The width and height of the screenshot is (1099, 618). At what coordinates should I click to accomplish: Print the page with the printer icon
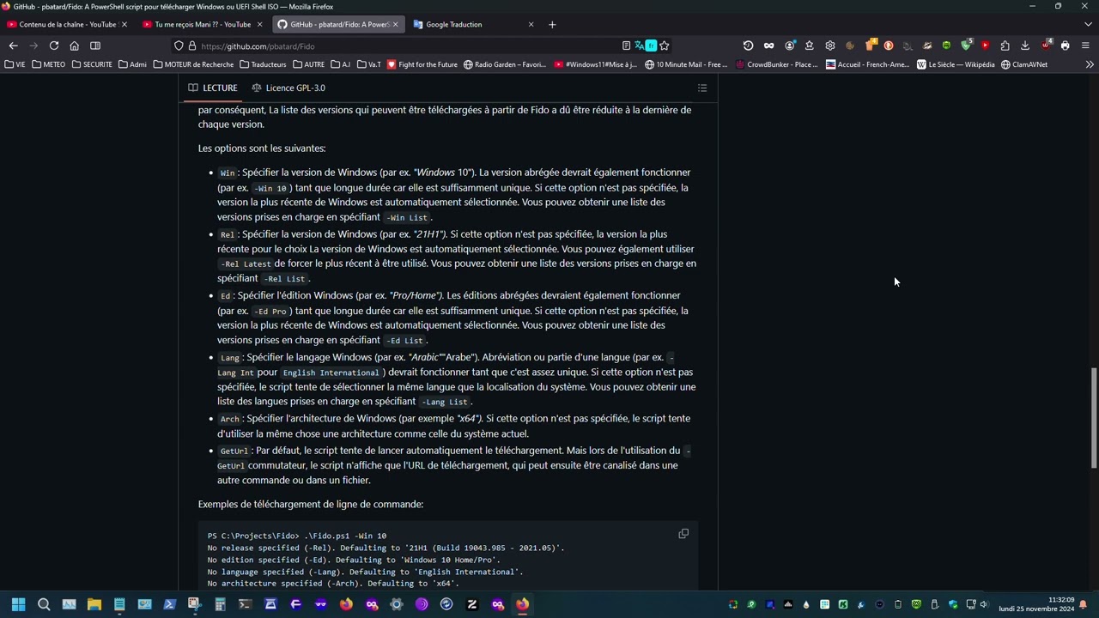(1066, 45)
